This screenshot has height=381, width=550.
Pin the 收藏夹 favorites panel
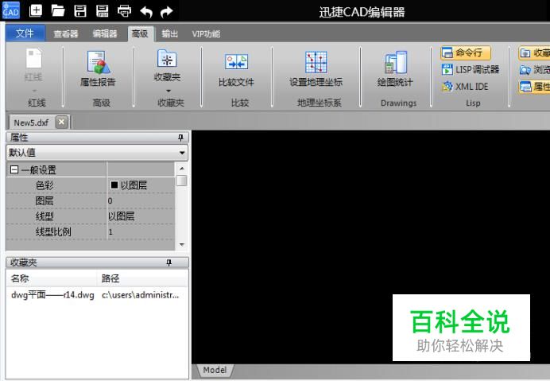coord(169,262)
